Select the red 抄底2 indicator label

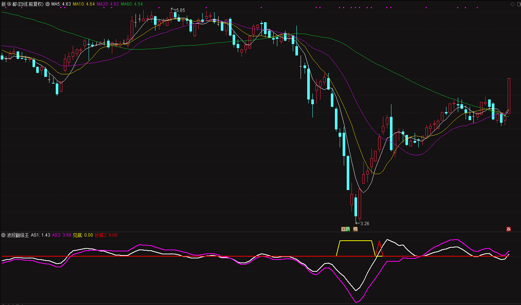pos(106,235)
